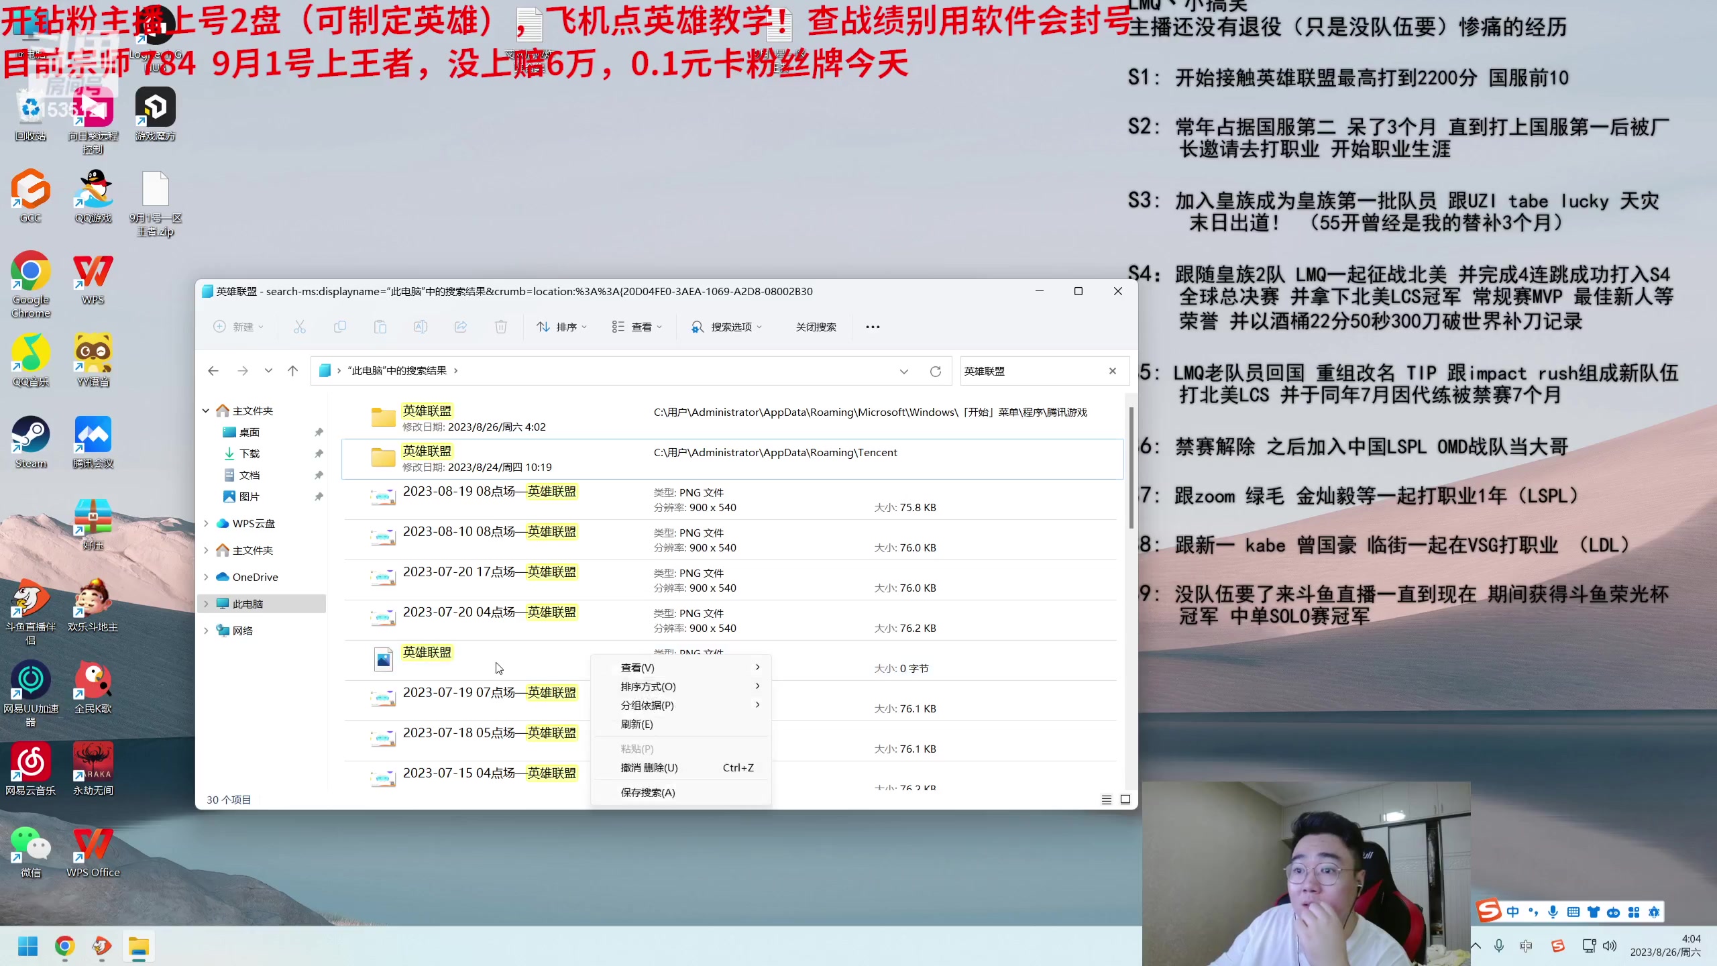Screen dimensions: 1717x966
Task: Open Google Chrome desktop shortcut
Action: [31, 284]
